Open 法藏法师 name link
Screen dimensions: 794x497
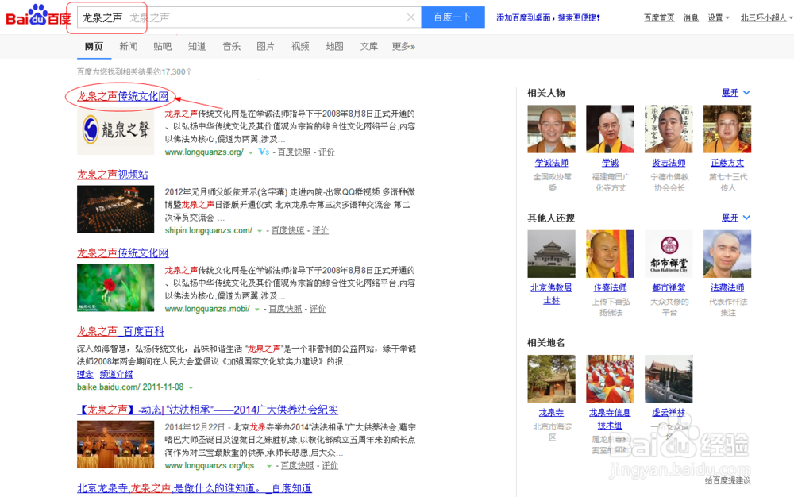pyautogui.click(x=727, y=288)
